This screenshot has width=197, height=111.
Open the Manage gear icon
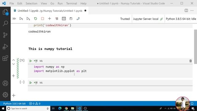pyautogui.click(x=5, y=95)
